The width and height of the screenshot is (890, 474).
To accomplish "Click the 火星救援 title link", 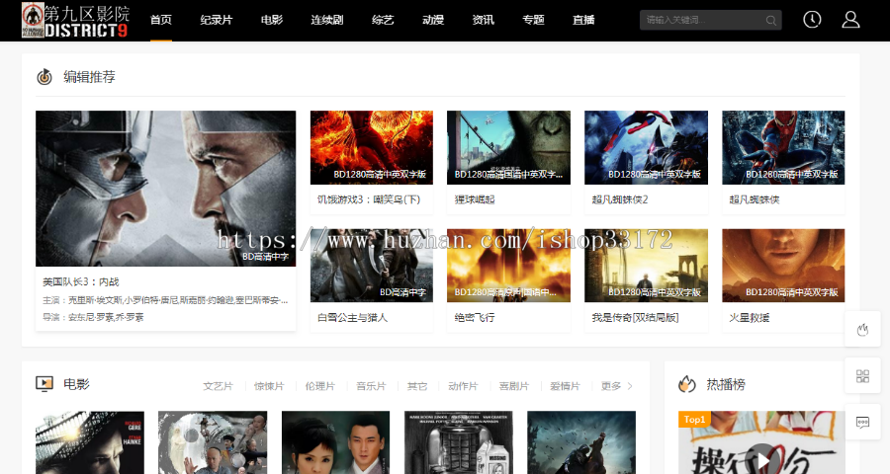I will (750, 318).
